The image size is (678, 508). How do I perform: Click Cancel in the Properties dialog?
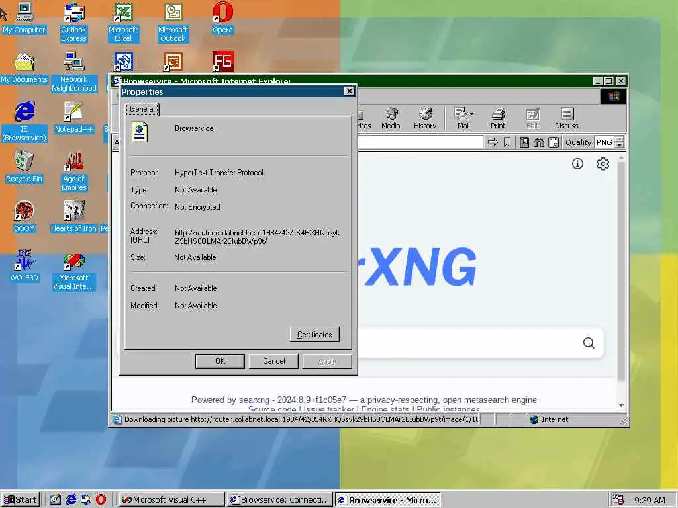(273, 361)
